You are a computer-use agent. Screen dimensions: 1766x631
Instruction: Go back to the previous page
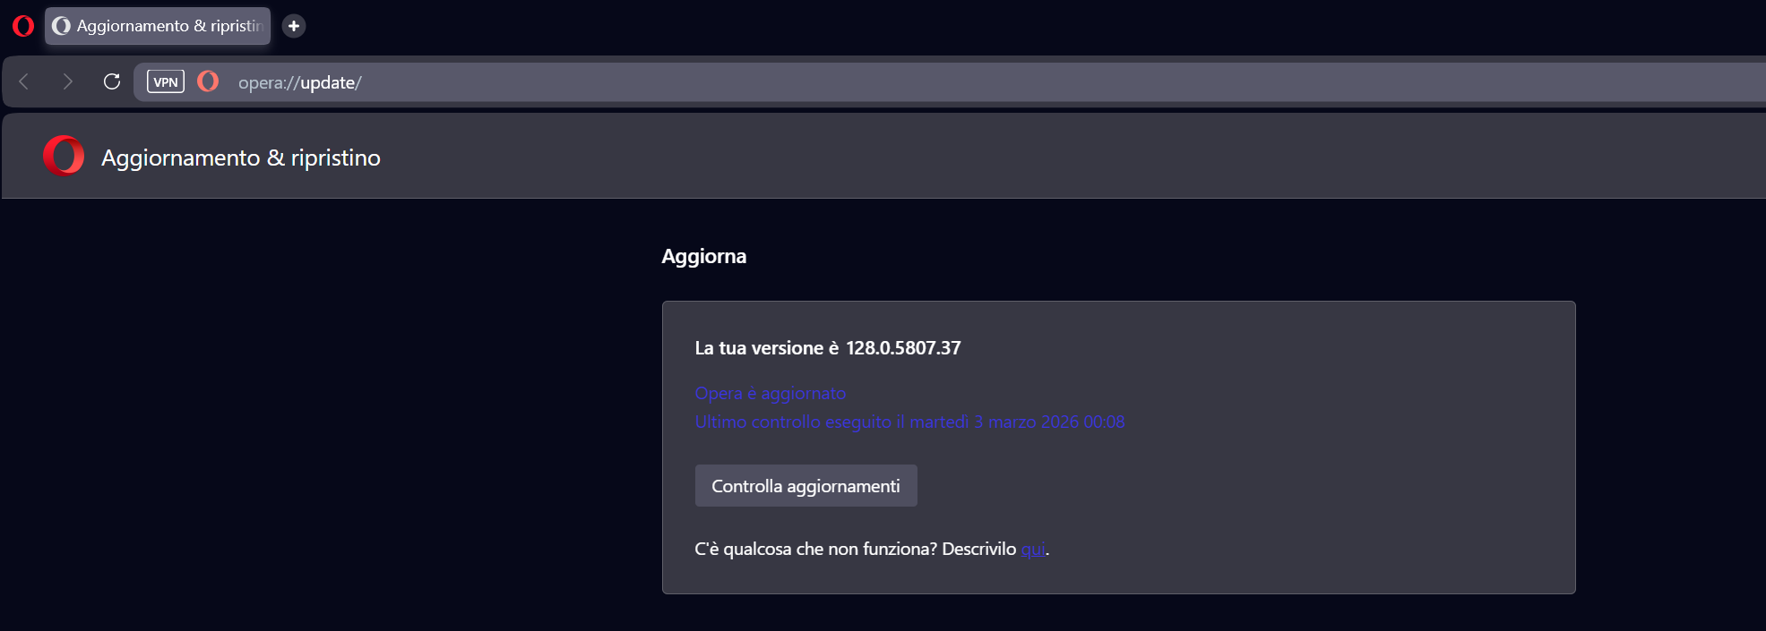pyautogui.click(x=24, y=82)
